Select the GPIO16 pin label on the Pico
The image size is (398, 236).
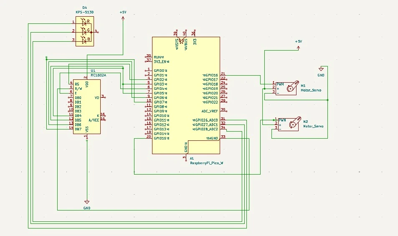click(x=210, y=75)
